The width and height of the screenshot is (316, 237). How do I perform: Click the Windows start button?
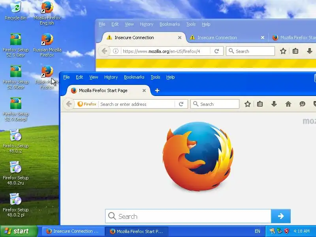[19, 231]
